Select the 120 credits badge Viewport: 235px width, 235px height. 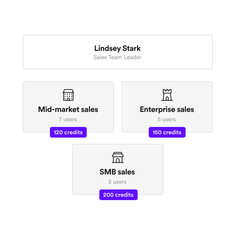pyautogui.click(x=68, y=132)
